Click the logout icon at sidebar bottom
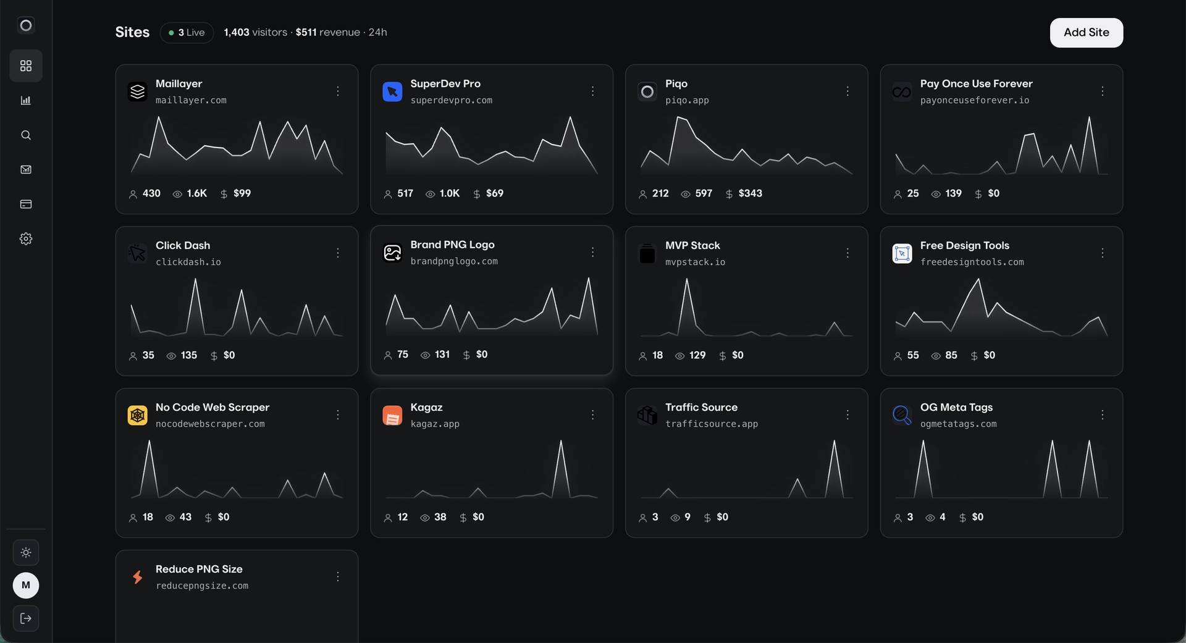The width and height of the screenshot is (1186, 643). [26, 618]
